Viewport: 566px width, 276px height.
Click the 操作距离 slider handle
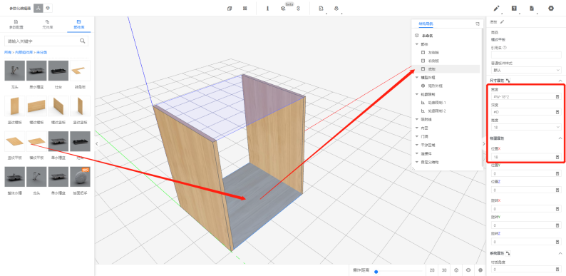click(376, 271)
